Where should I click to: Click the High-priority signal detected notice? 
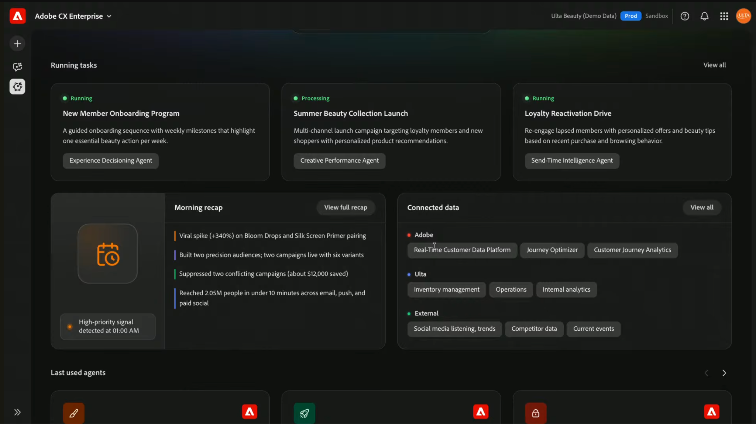point(108,326)
